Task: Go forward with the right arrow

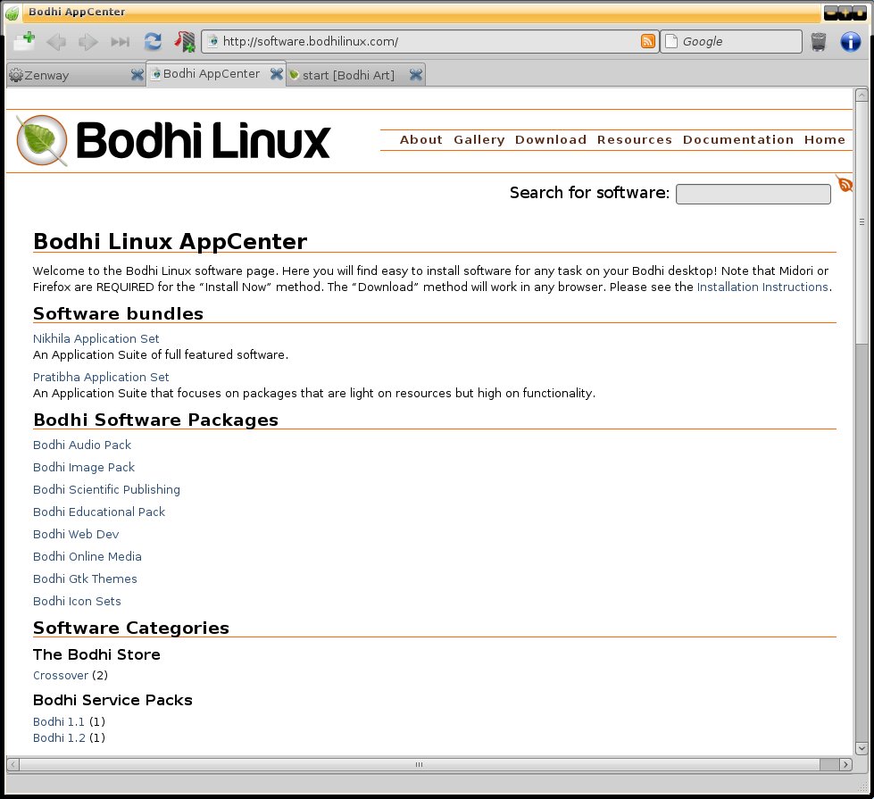Action: [x=88, y=42]
